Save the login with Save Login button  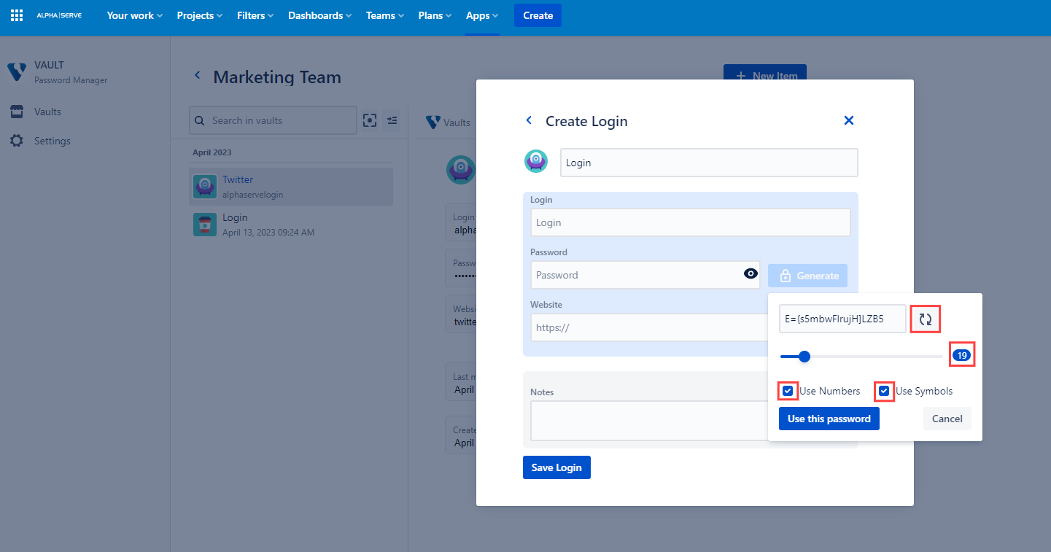click(556, 467)
